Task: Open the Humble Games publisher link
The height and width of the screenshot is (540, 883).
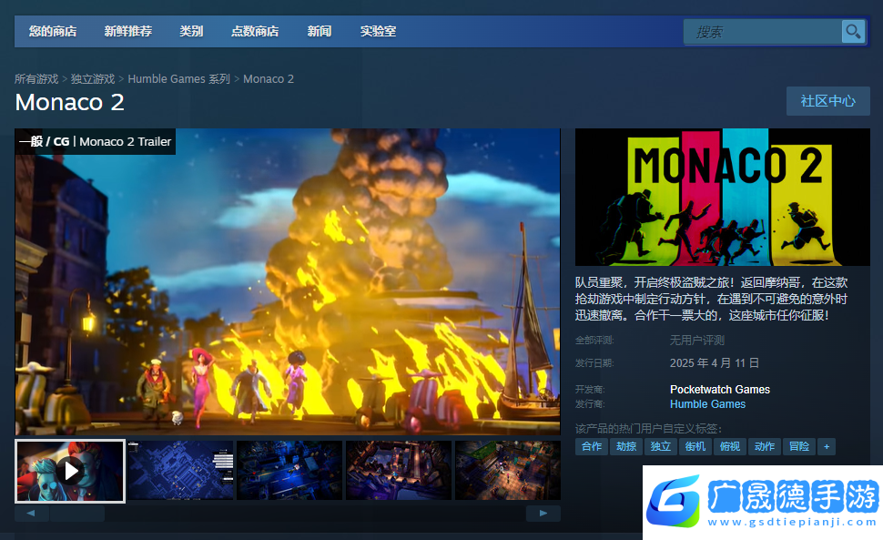Action: pyautogui.click(x=708, y=404)
